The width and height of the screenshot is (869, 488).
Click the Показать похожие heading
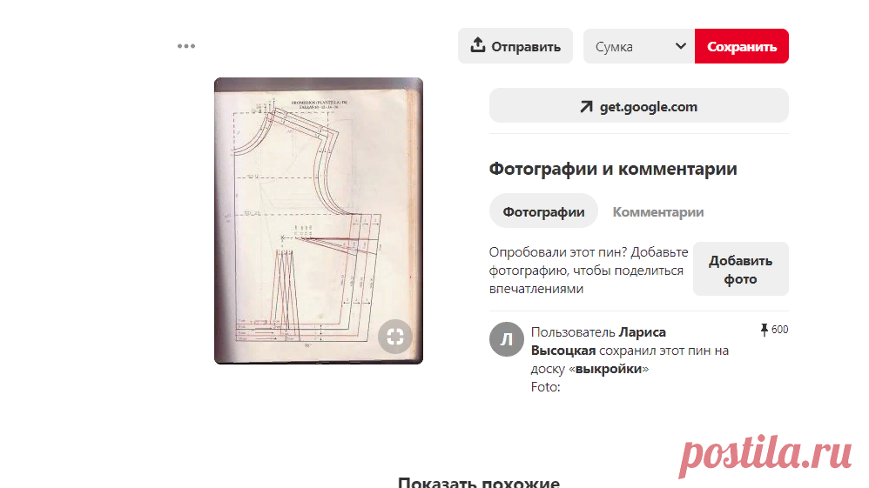[478, 483]
